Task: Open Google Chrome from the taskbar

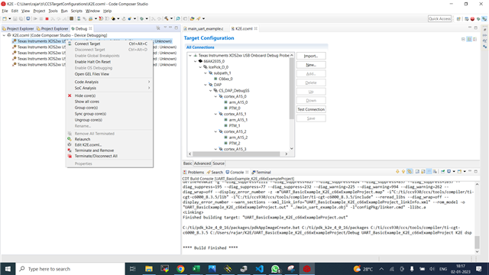Action: pyautogui.click(x=180, y=269)
